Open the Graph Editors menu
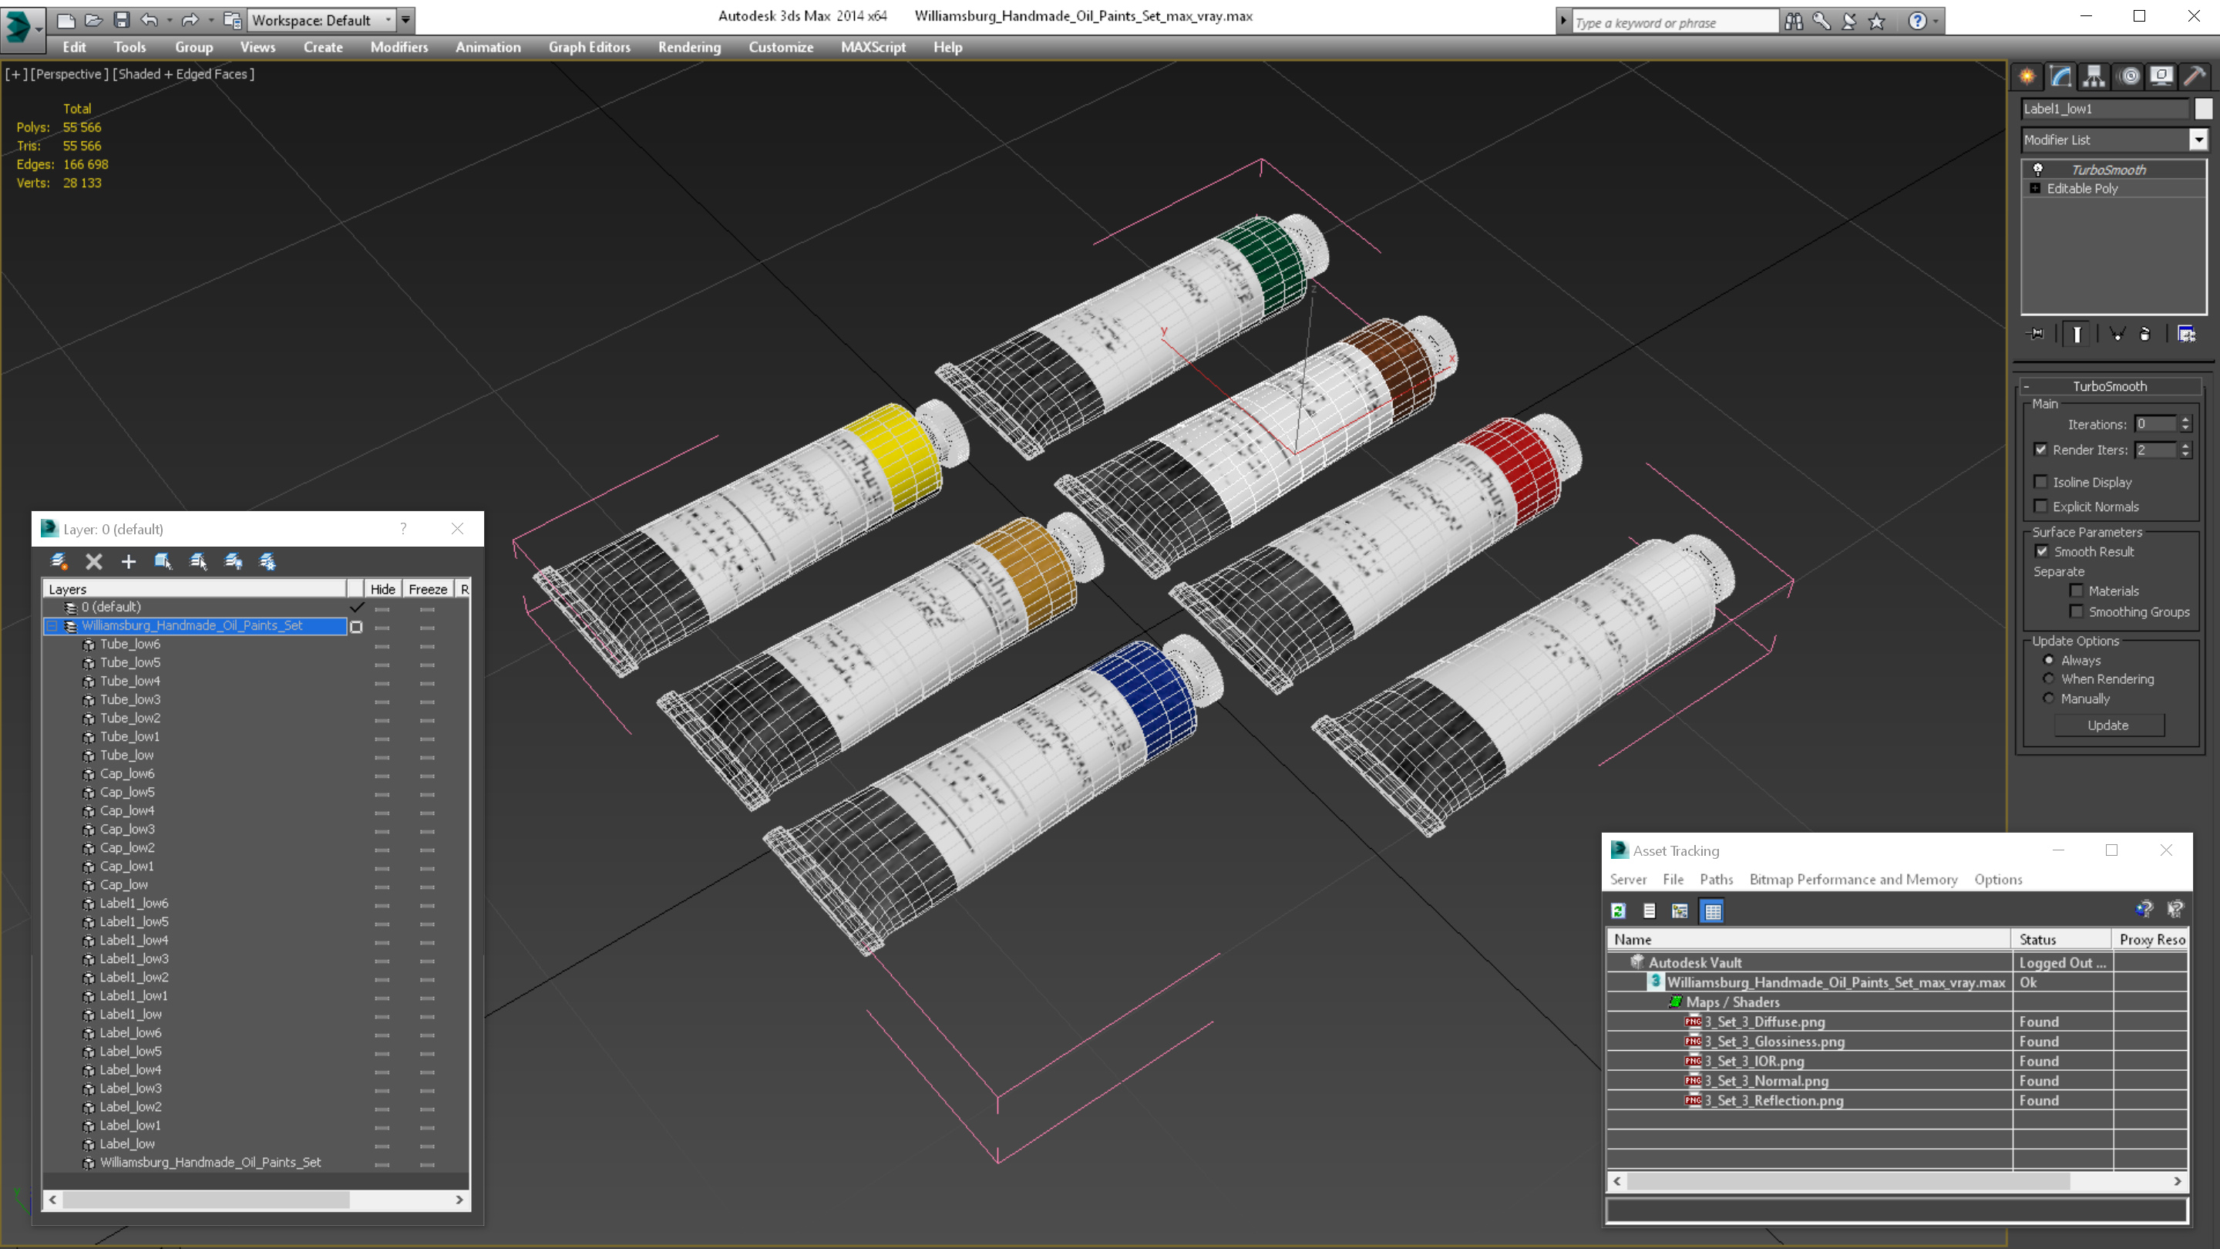The height and width of the screenshot is (1249, 2220). point(590,47)
